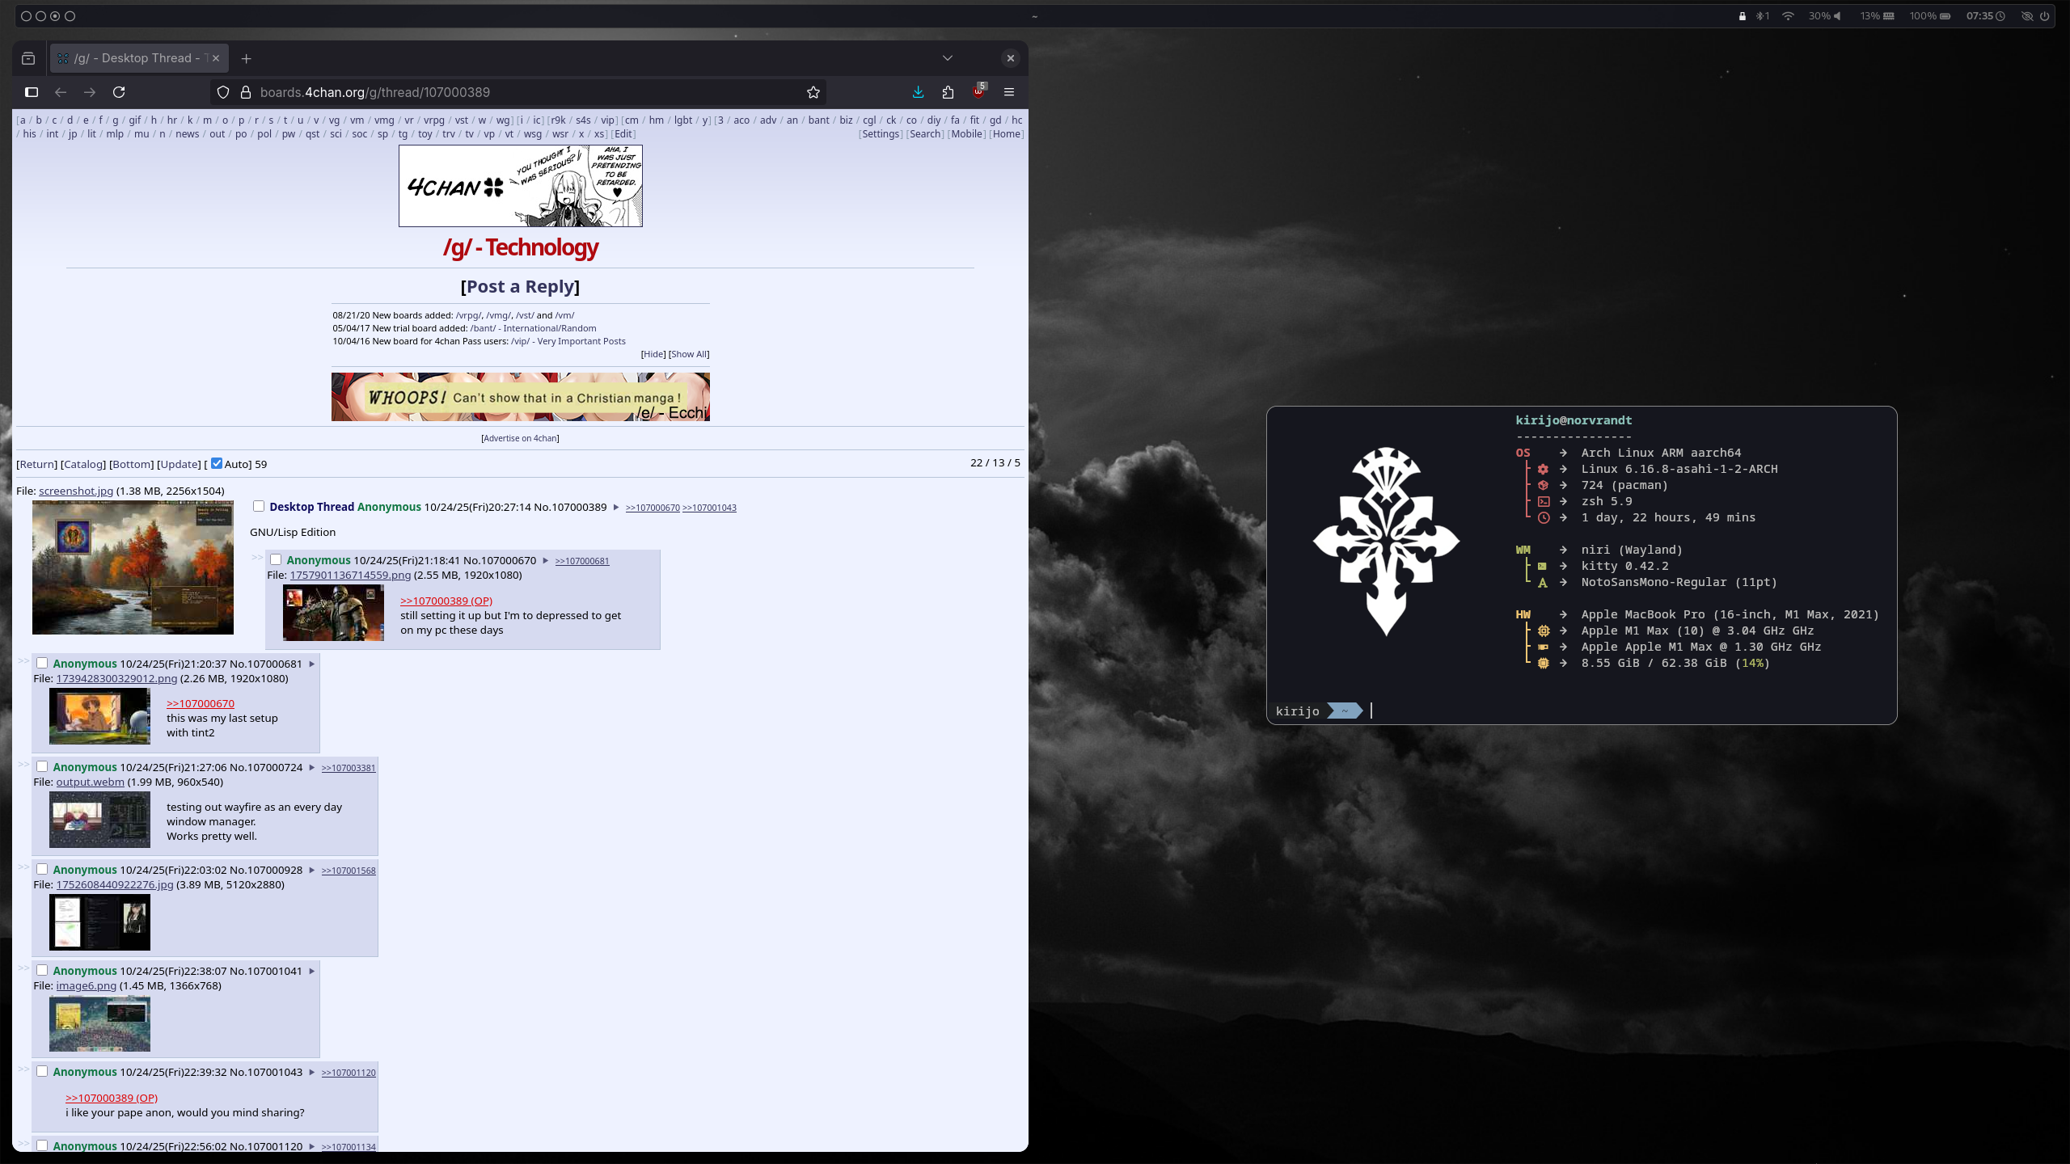Select checkbox for post No.107000724
The width and height of the screenshot is (2070, 1164).
(x=42, y=766)
